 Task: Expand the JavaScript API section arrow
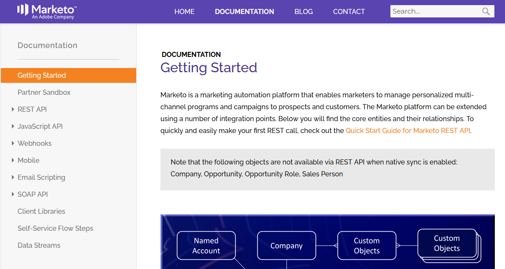pos(13,127)
